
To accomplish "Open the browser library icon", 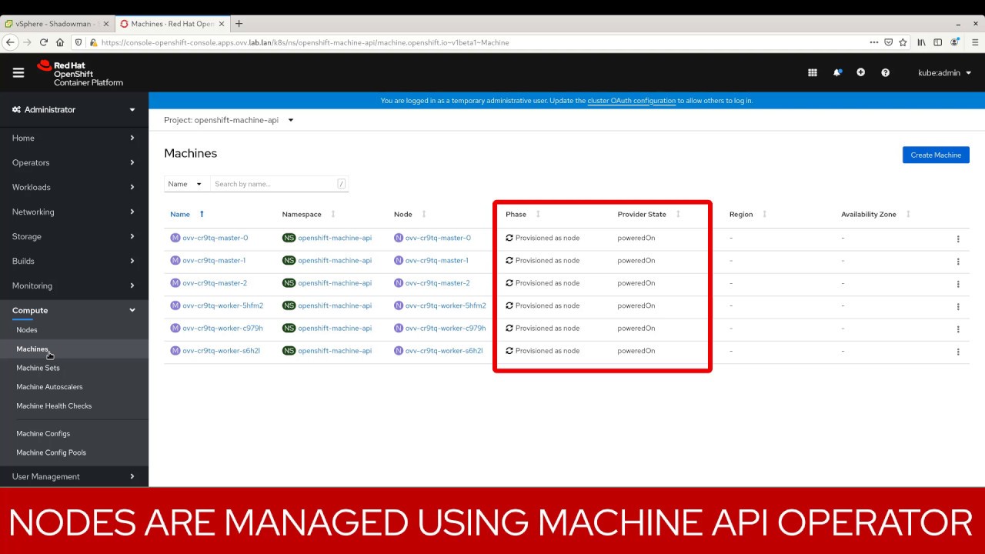I will 921,42.
